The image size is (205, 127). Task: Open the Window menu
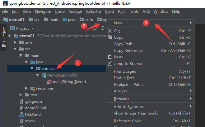[x=161, y=12]
